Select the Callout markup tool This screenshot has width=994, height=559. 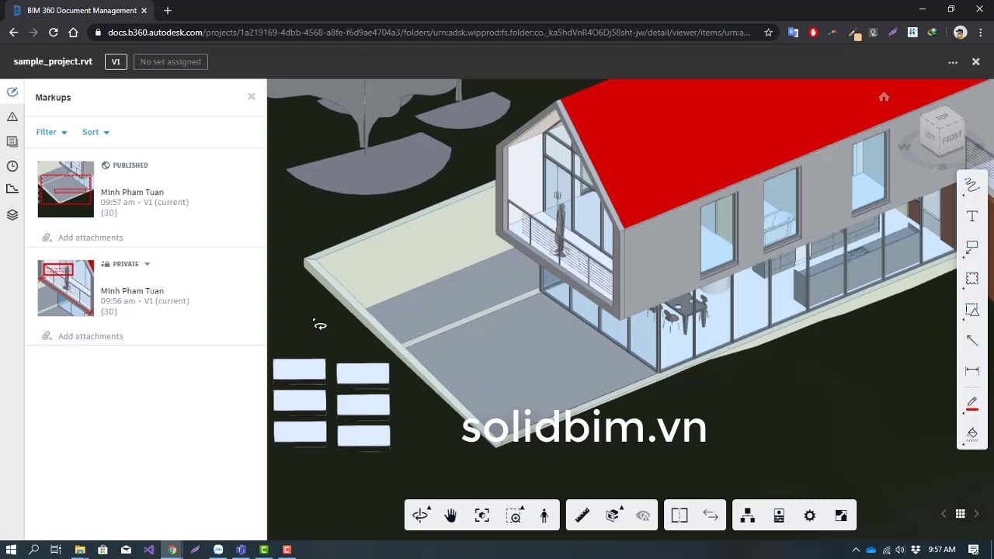971,247
